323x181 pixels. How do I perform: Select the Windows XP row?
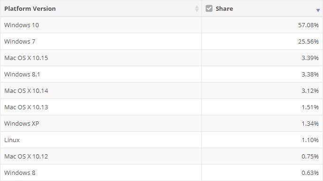(161, 123)
